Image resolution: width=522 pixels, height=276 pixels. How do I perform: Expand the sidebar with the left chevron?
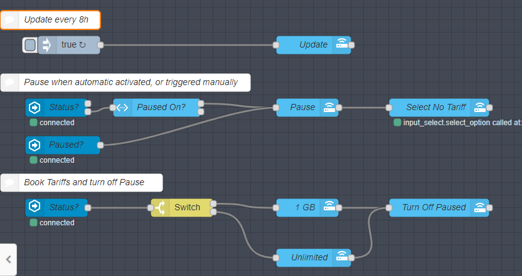[x=8, y=260]
